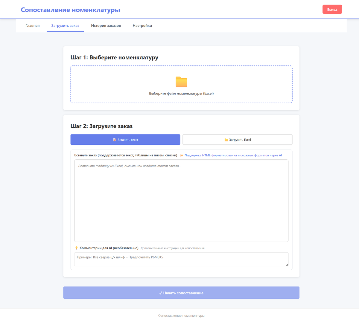The height and width of the screenshot is (322, 359).
Task: Click the checkmark icon on Начать сопоставление
Action: pyautogui.click(x=161, y=293)
